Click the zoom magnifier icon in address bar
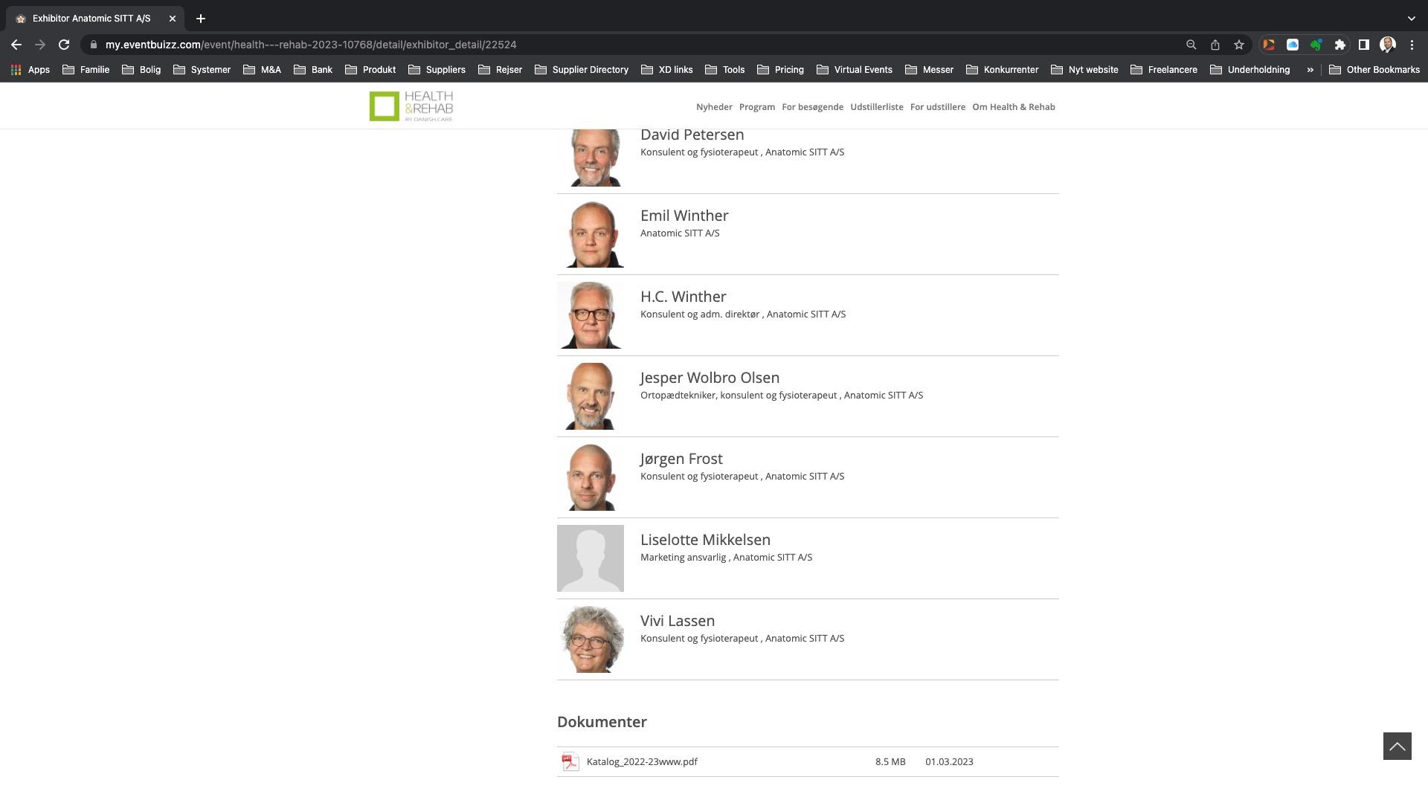The height and width of the screenshot is (803, 1428). pos(1191,45)
